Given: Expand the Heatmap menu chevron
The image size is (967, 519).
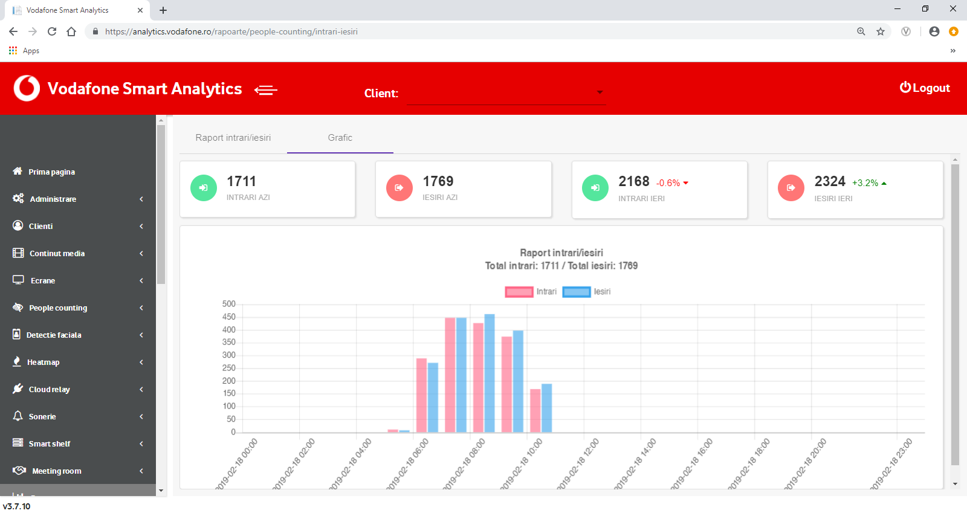Looking at the screenshot, I should click(x=141, y=362).
